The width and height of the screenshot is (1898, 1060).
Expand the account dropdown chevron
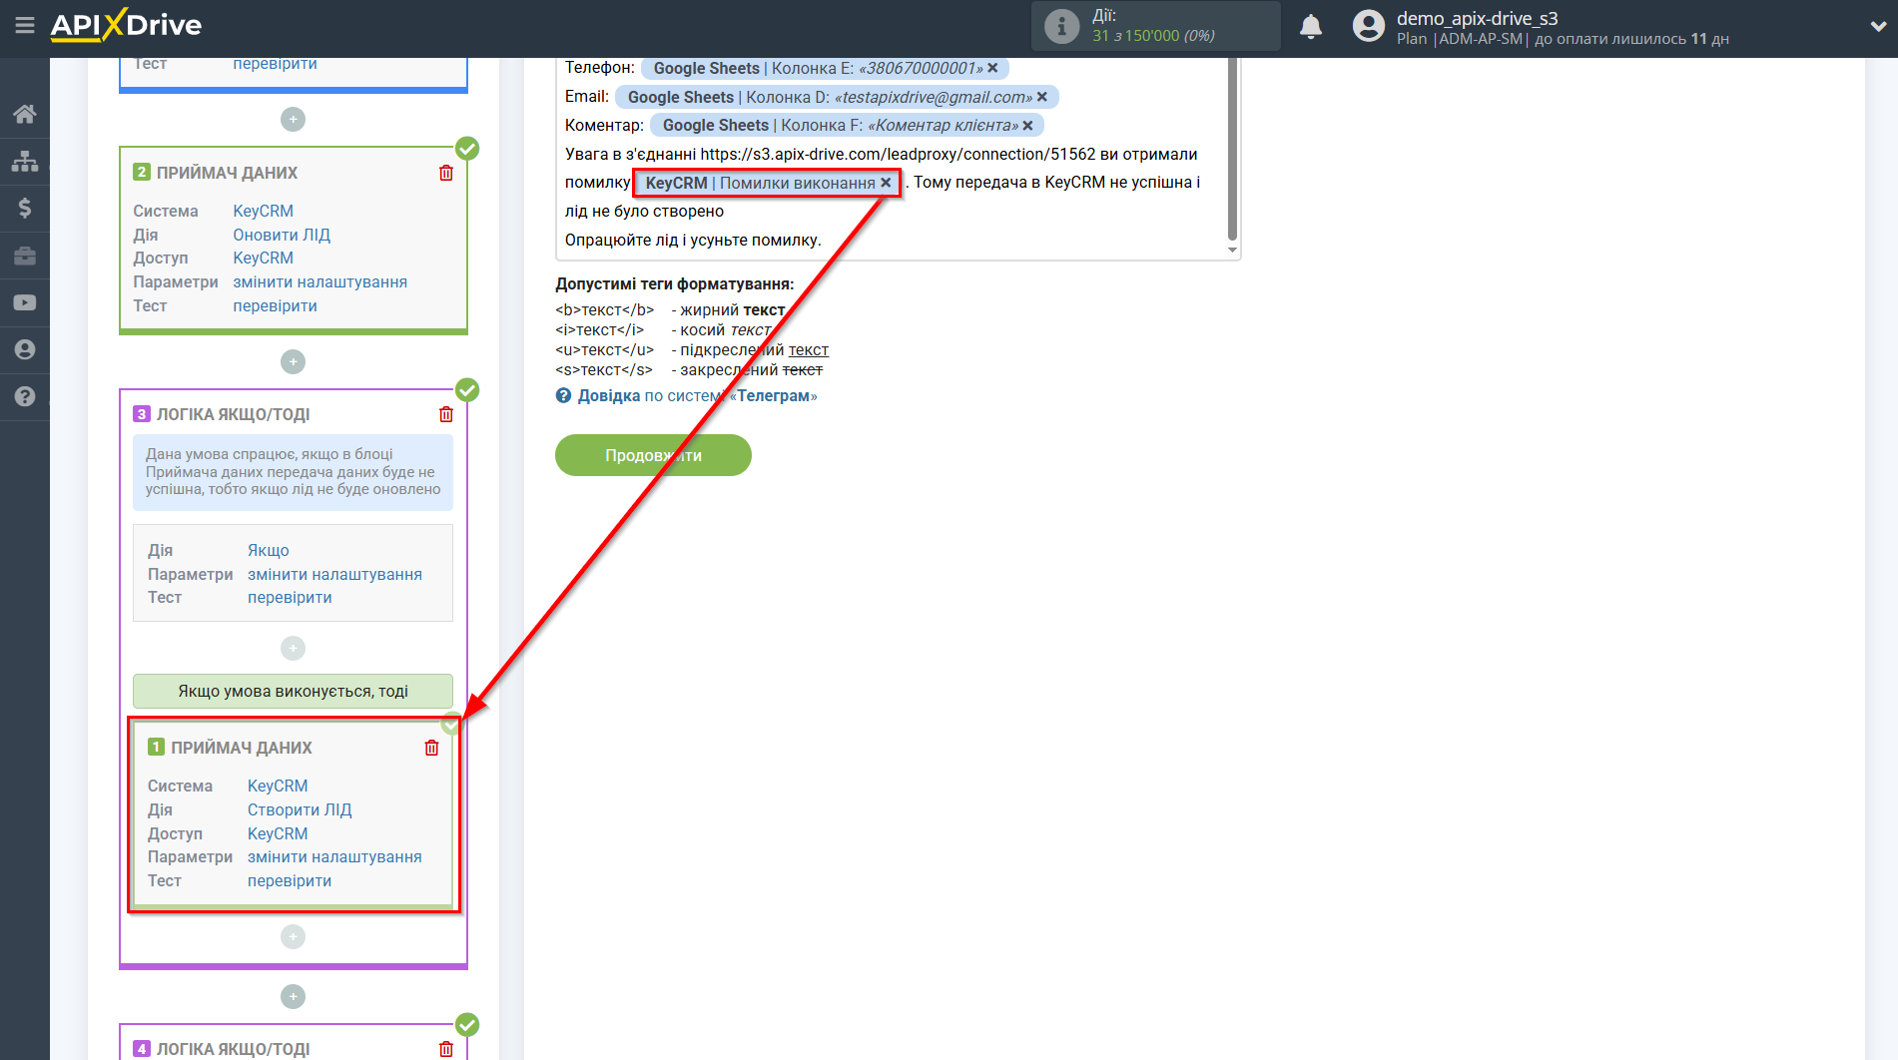tap(1878, 27)
